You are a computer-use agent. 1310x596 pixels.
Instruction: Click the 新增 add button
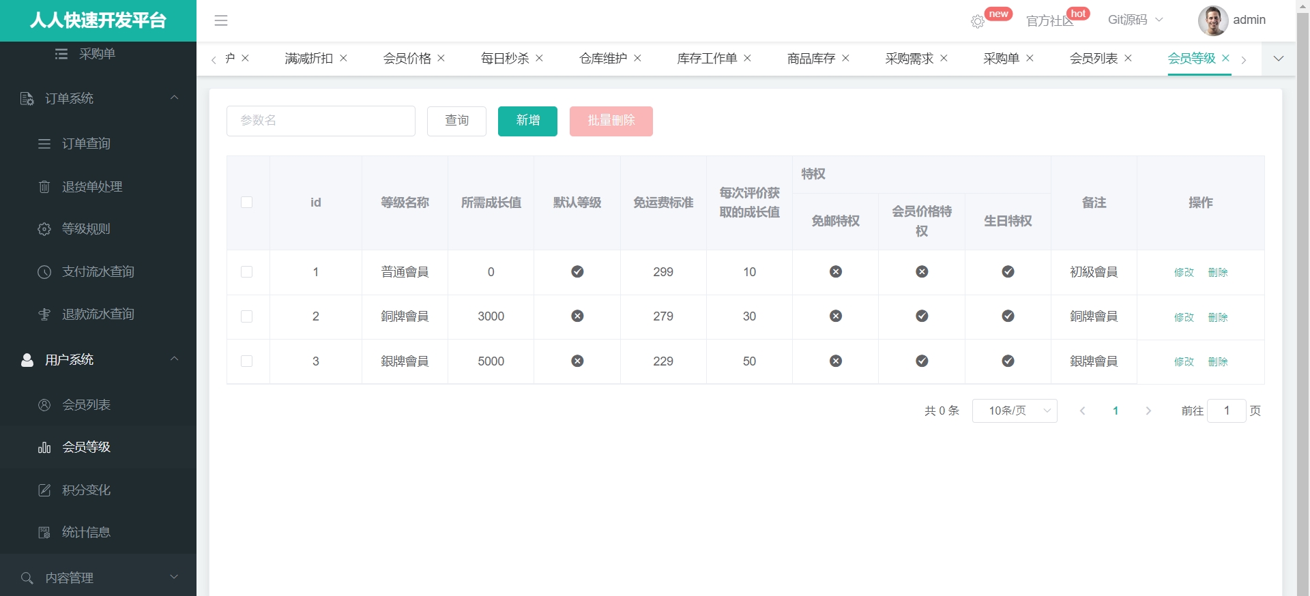[x=527, y=121]
